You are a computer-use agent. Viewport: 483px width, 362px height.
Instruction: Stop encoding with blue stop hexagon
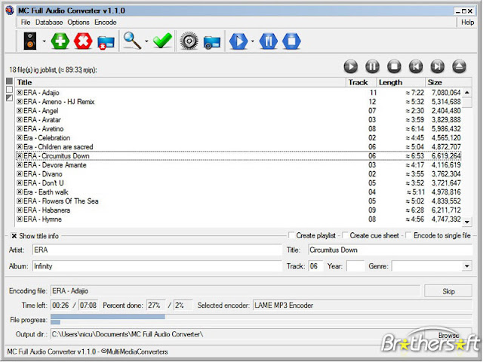tap(291, 41)
